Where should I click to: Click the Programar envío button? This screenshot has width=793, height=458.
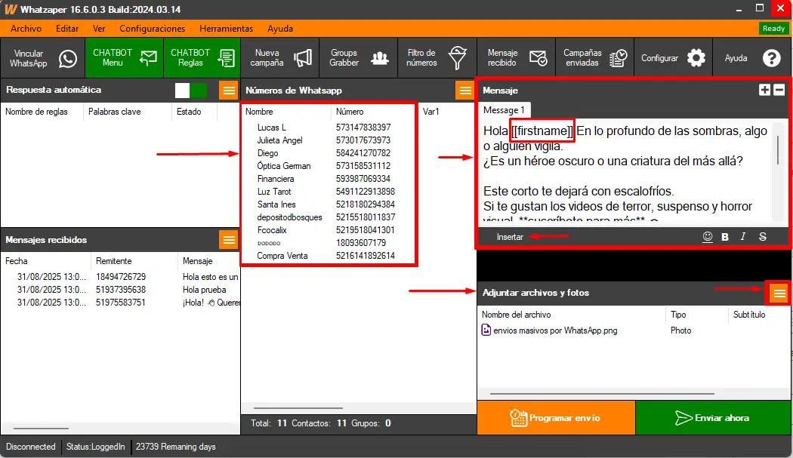pyautogui.click(x=556, y=418)
